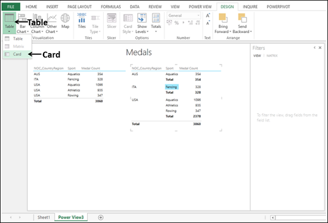328x223 pixels.
Task: Open the Bar Chart visualization dropdown
Action: point(23,25)
